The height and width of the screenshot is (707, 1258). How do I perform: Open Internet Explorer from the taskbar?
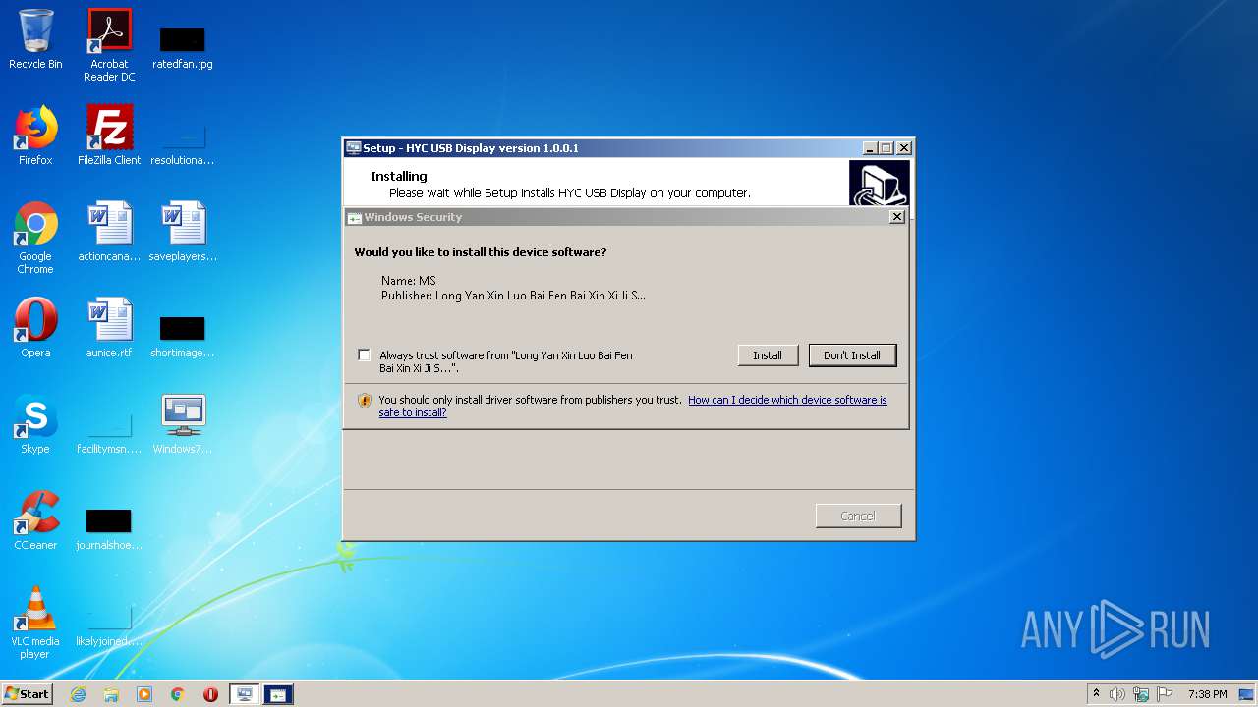tap(79, 694)
